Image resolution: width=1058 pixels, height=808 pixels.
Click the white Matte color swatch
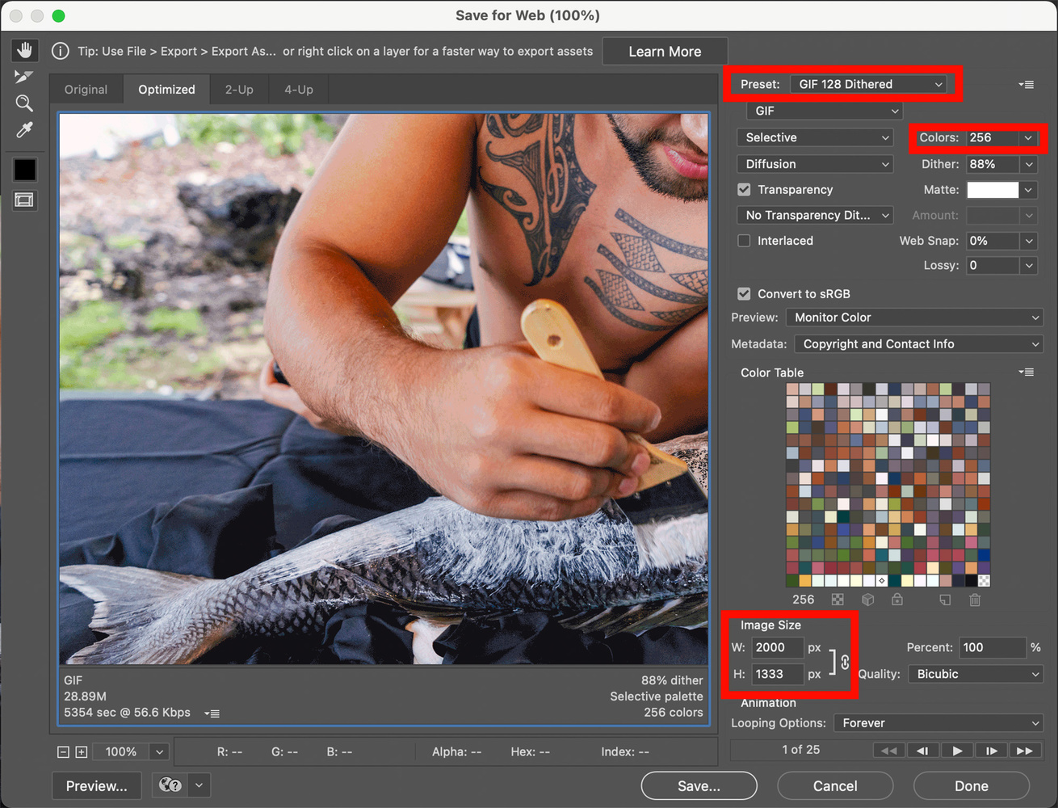(x=993, y=190)
